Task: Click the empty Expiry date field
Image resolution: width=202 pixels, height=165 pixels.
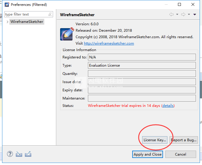Action: [x=142, y=90]
